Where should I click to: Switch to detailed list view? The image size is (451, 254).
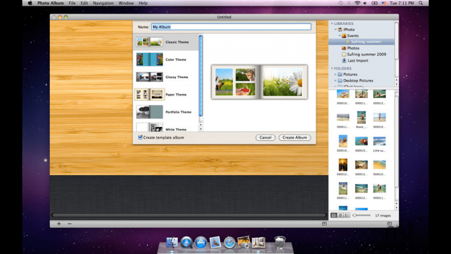pos(347,215)
